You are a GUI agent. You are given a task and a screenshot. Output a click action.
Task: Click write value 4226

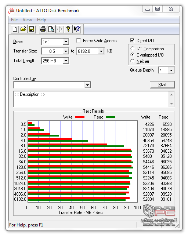(x=149, y=124)
